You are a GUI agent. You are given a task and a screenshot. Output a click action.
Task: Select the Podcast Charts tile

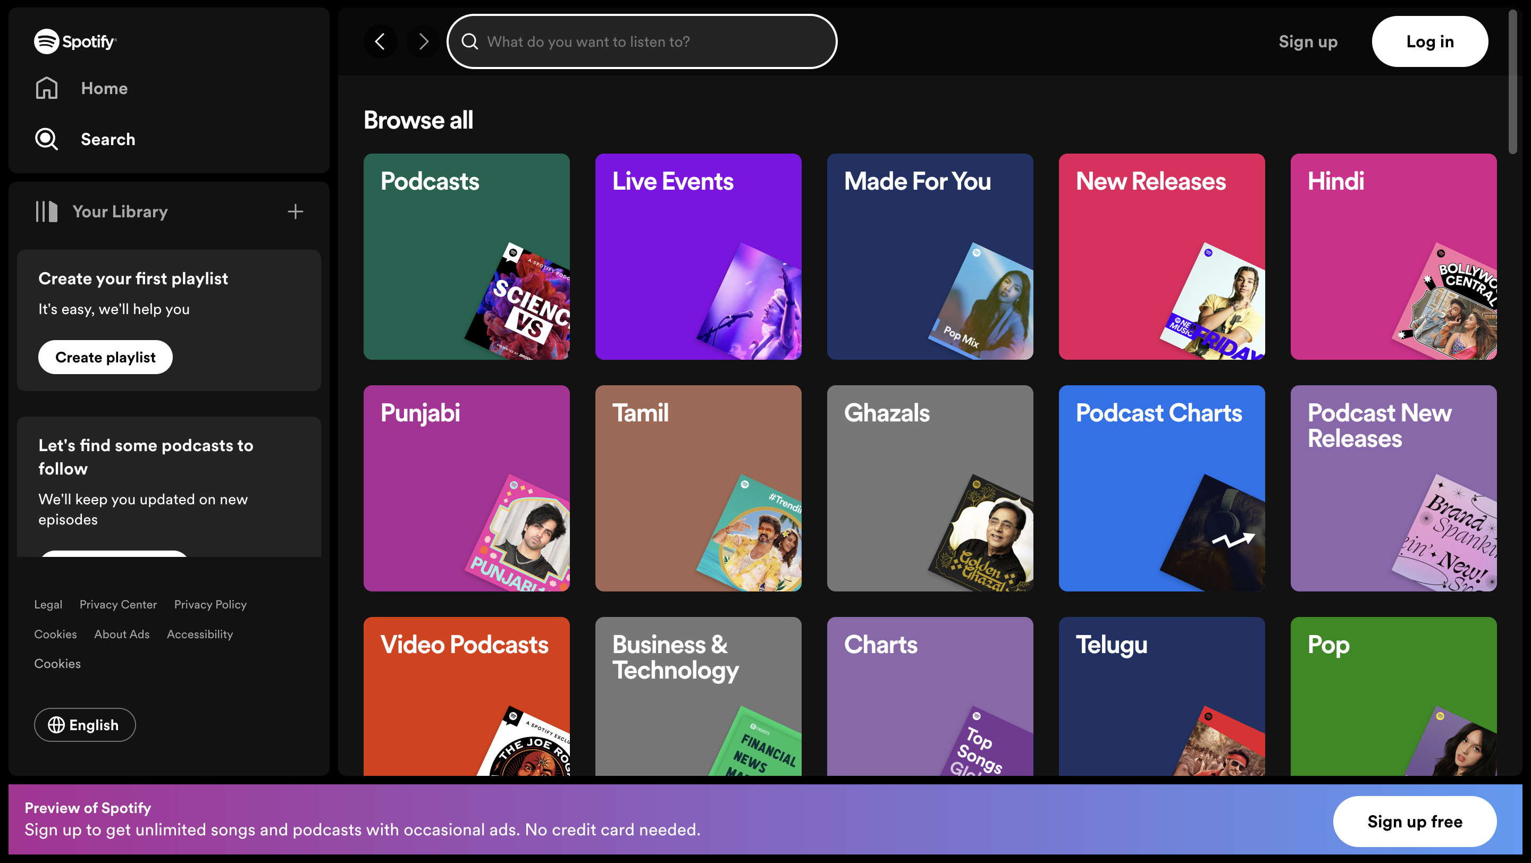click(x=1162, y=488)
